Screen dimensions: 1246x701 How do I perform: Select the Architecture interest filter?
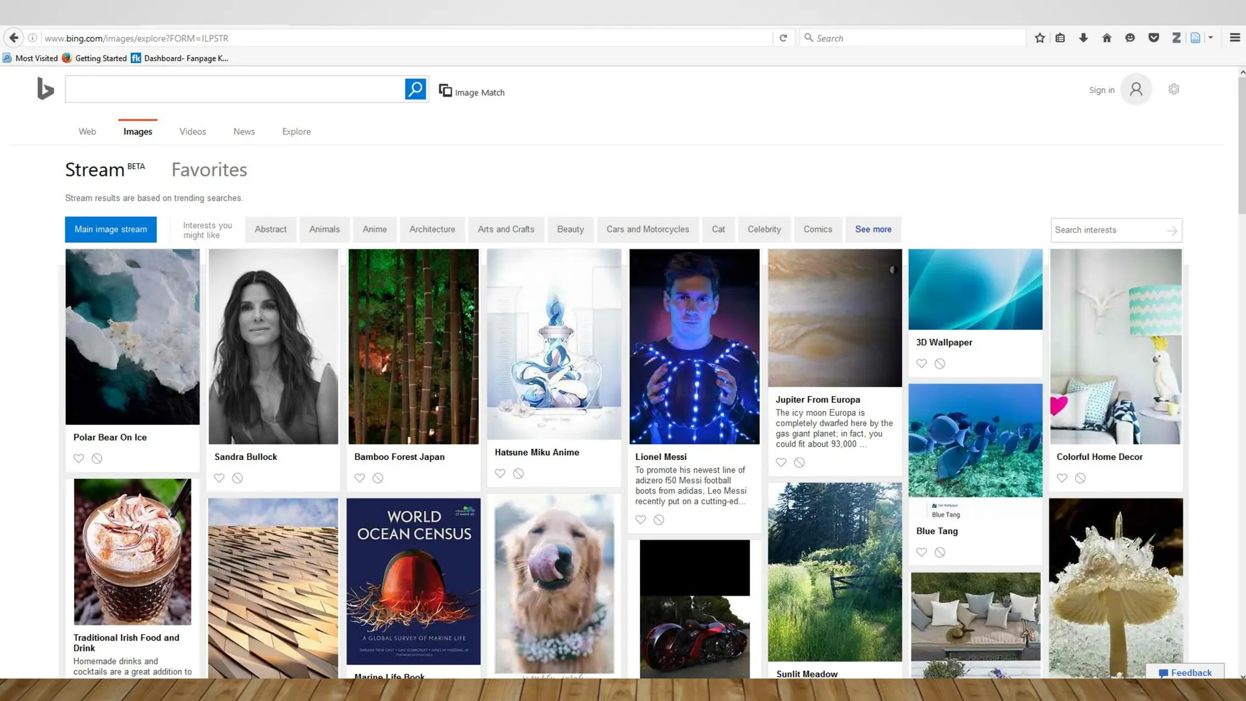coord(432,229)
